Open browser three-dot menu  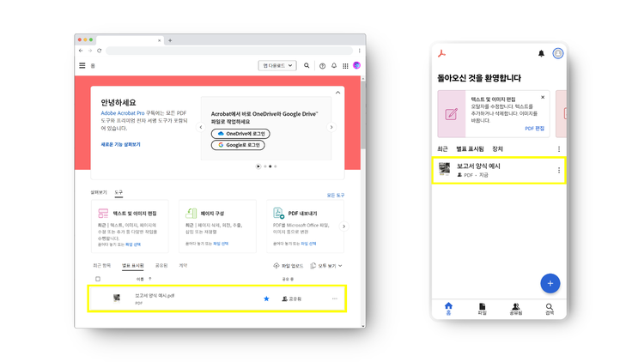[x=360, y=51]
